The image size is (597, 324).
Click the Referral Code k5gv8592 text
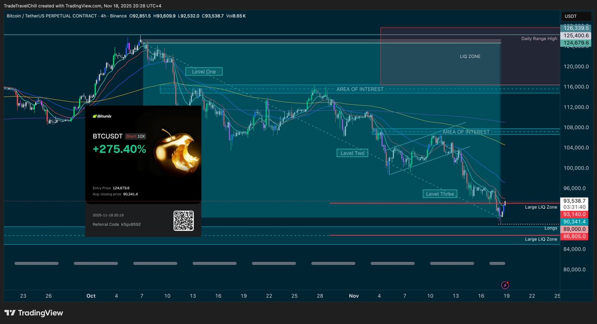[117, 224]
